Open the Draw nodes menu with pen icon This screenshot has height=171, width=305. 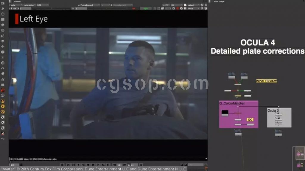(3, 9)
